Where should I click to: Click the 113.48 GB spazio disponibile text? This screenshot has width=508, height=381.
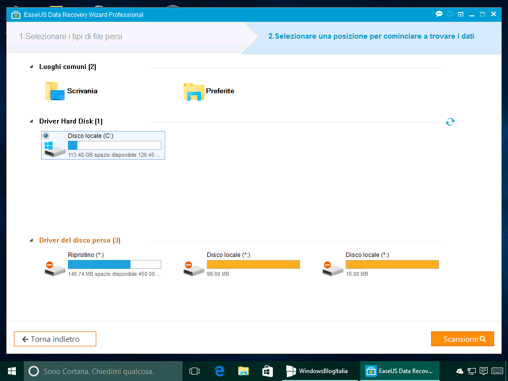pos(114,155)
